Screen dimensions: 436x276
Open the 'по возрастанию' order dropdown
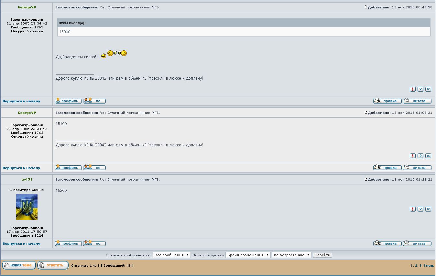point(291,255)
